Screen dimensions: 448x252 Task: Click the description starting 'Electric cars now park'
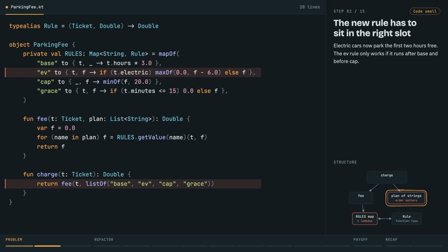(385, 53)
